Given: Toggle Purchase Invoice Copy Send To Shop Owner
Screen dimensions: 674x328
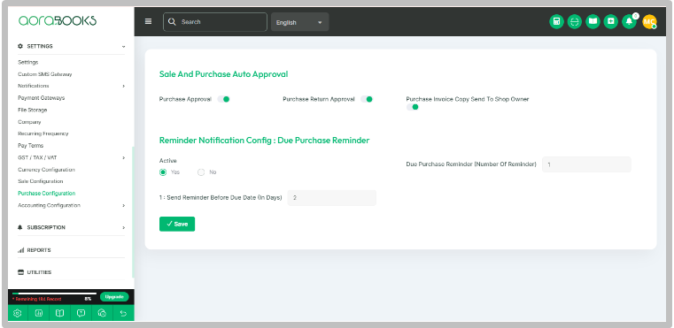Looking at the screenshot, I should click(413, 107).
